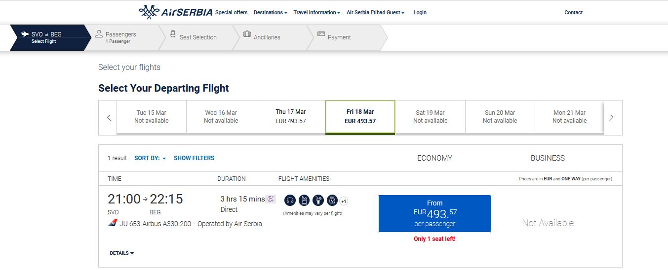Click the beverage drink amenity icon
This screenshot has width=668, height=270.
pos(318,201)
